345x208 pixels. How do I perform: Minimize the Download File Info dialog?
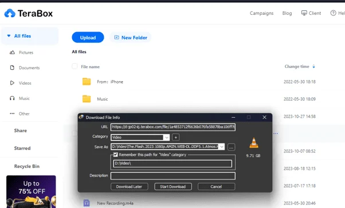click(233, 117)
